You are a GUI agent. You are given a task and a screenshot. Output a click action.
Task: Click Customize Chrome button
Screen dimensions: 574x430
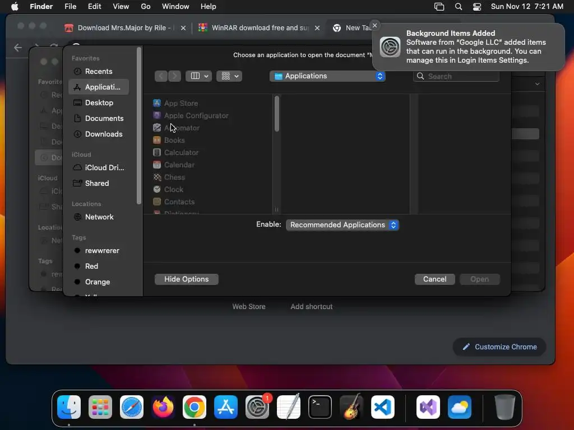[x=499, y=347]
